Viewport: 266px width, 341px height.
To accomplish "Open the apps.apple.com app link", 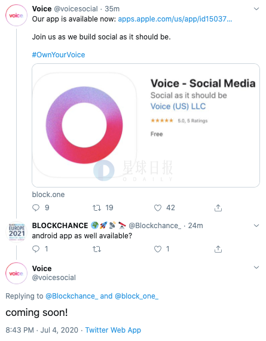I will (x=175, y=19).
